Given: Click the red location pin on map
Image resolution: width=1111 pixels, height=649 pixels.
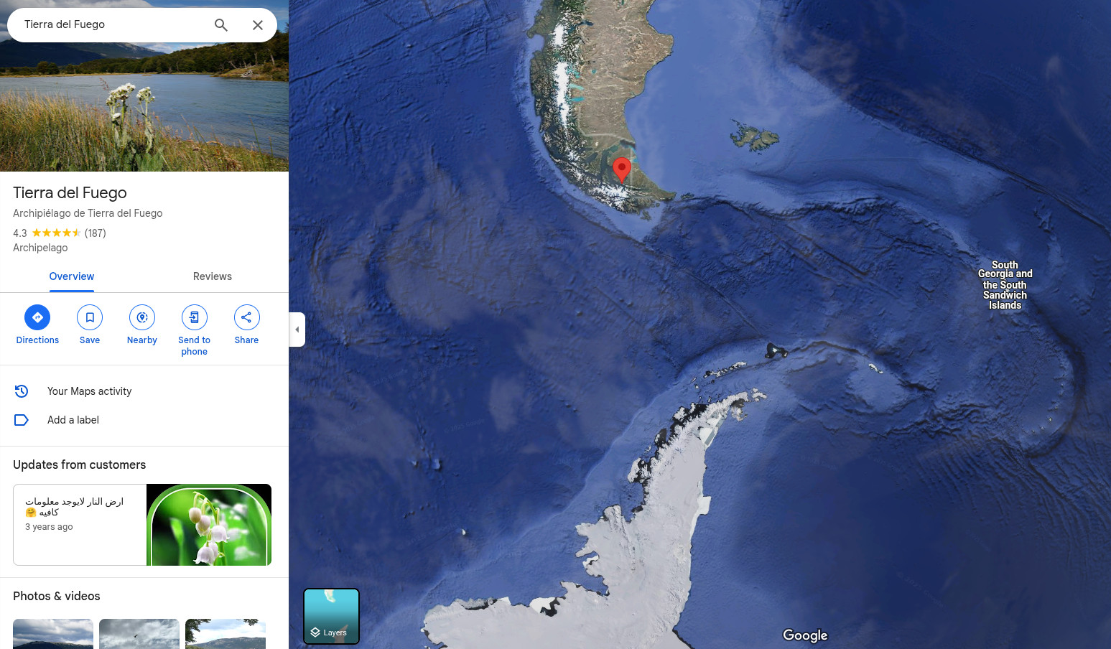Looking at the screenshot, I should (622, 170).
